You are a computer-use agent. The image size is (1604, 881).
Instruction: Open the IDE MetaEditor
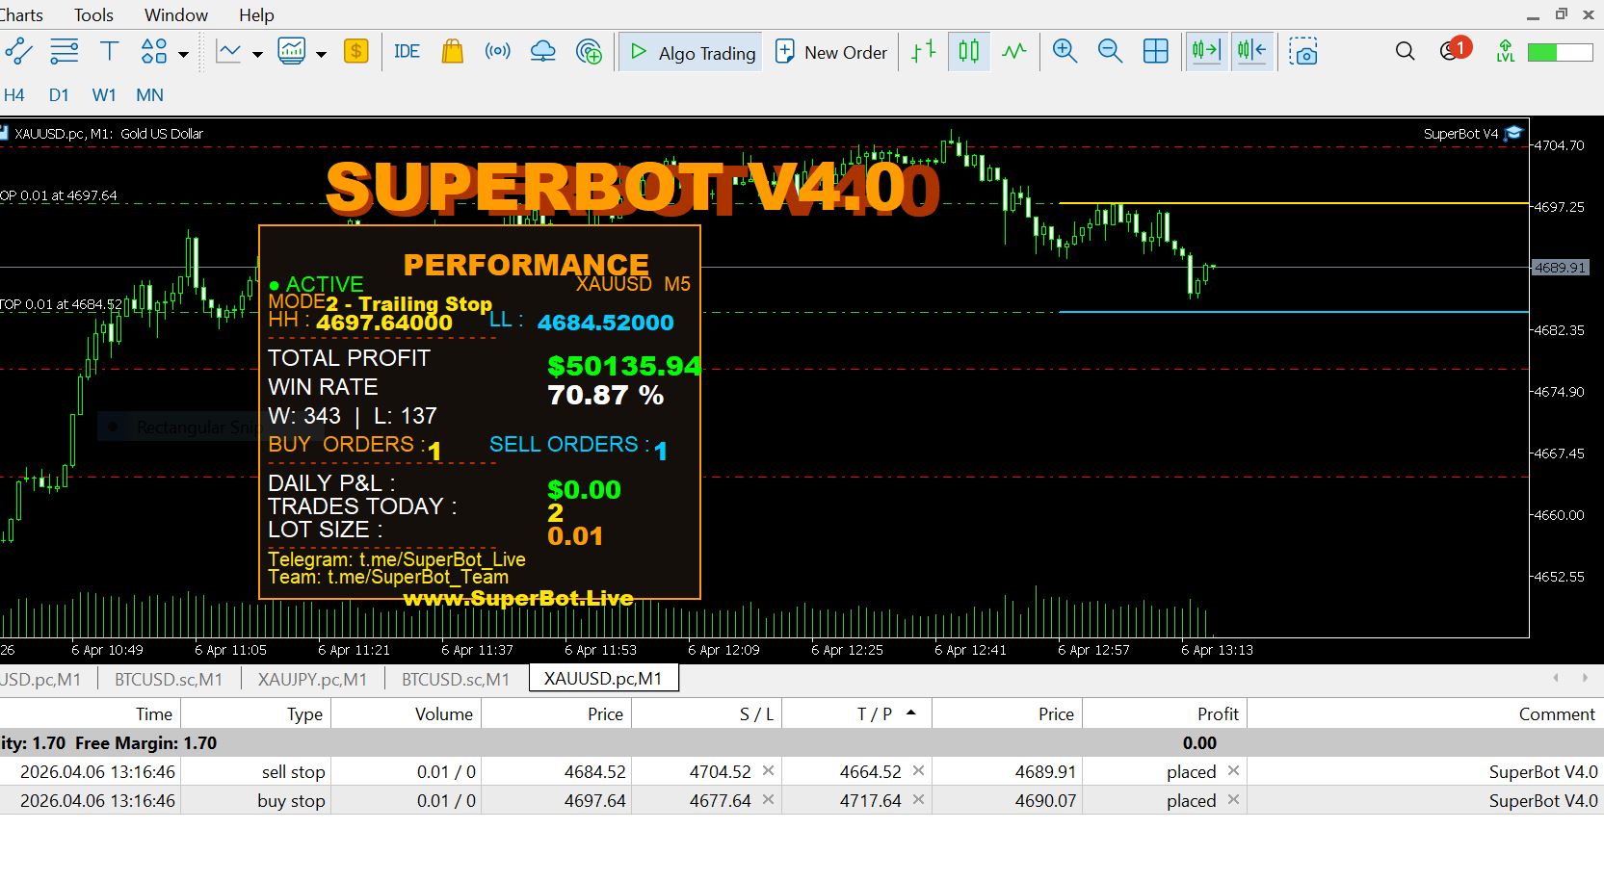pos(407,52)
